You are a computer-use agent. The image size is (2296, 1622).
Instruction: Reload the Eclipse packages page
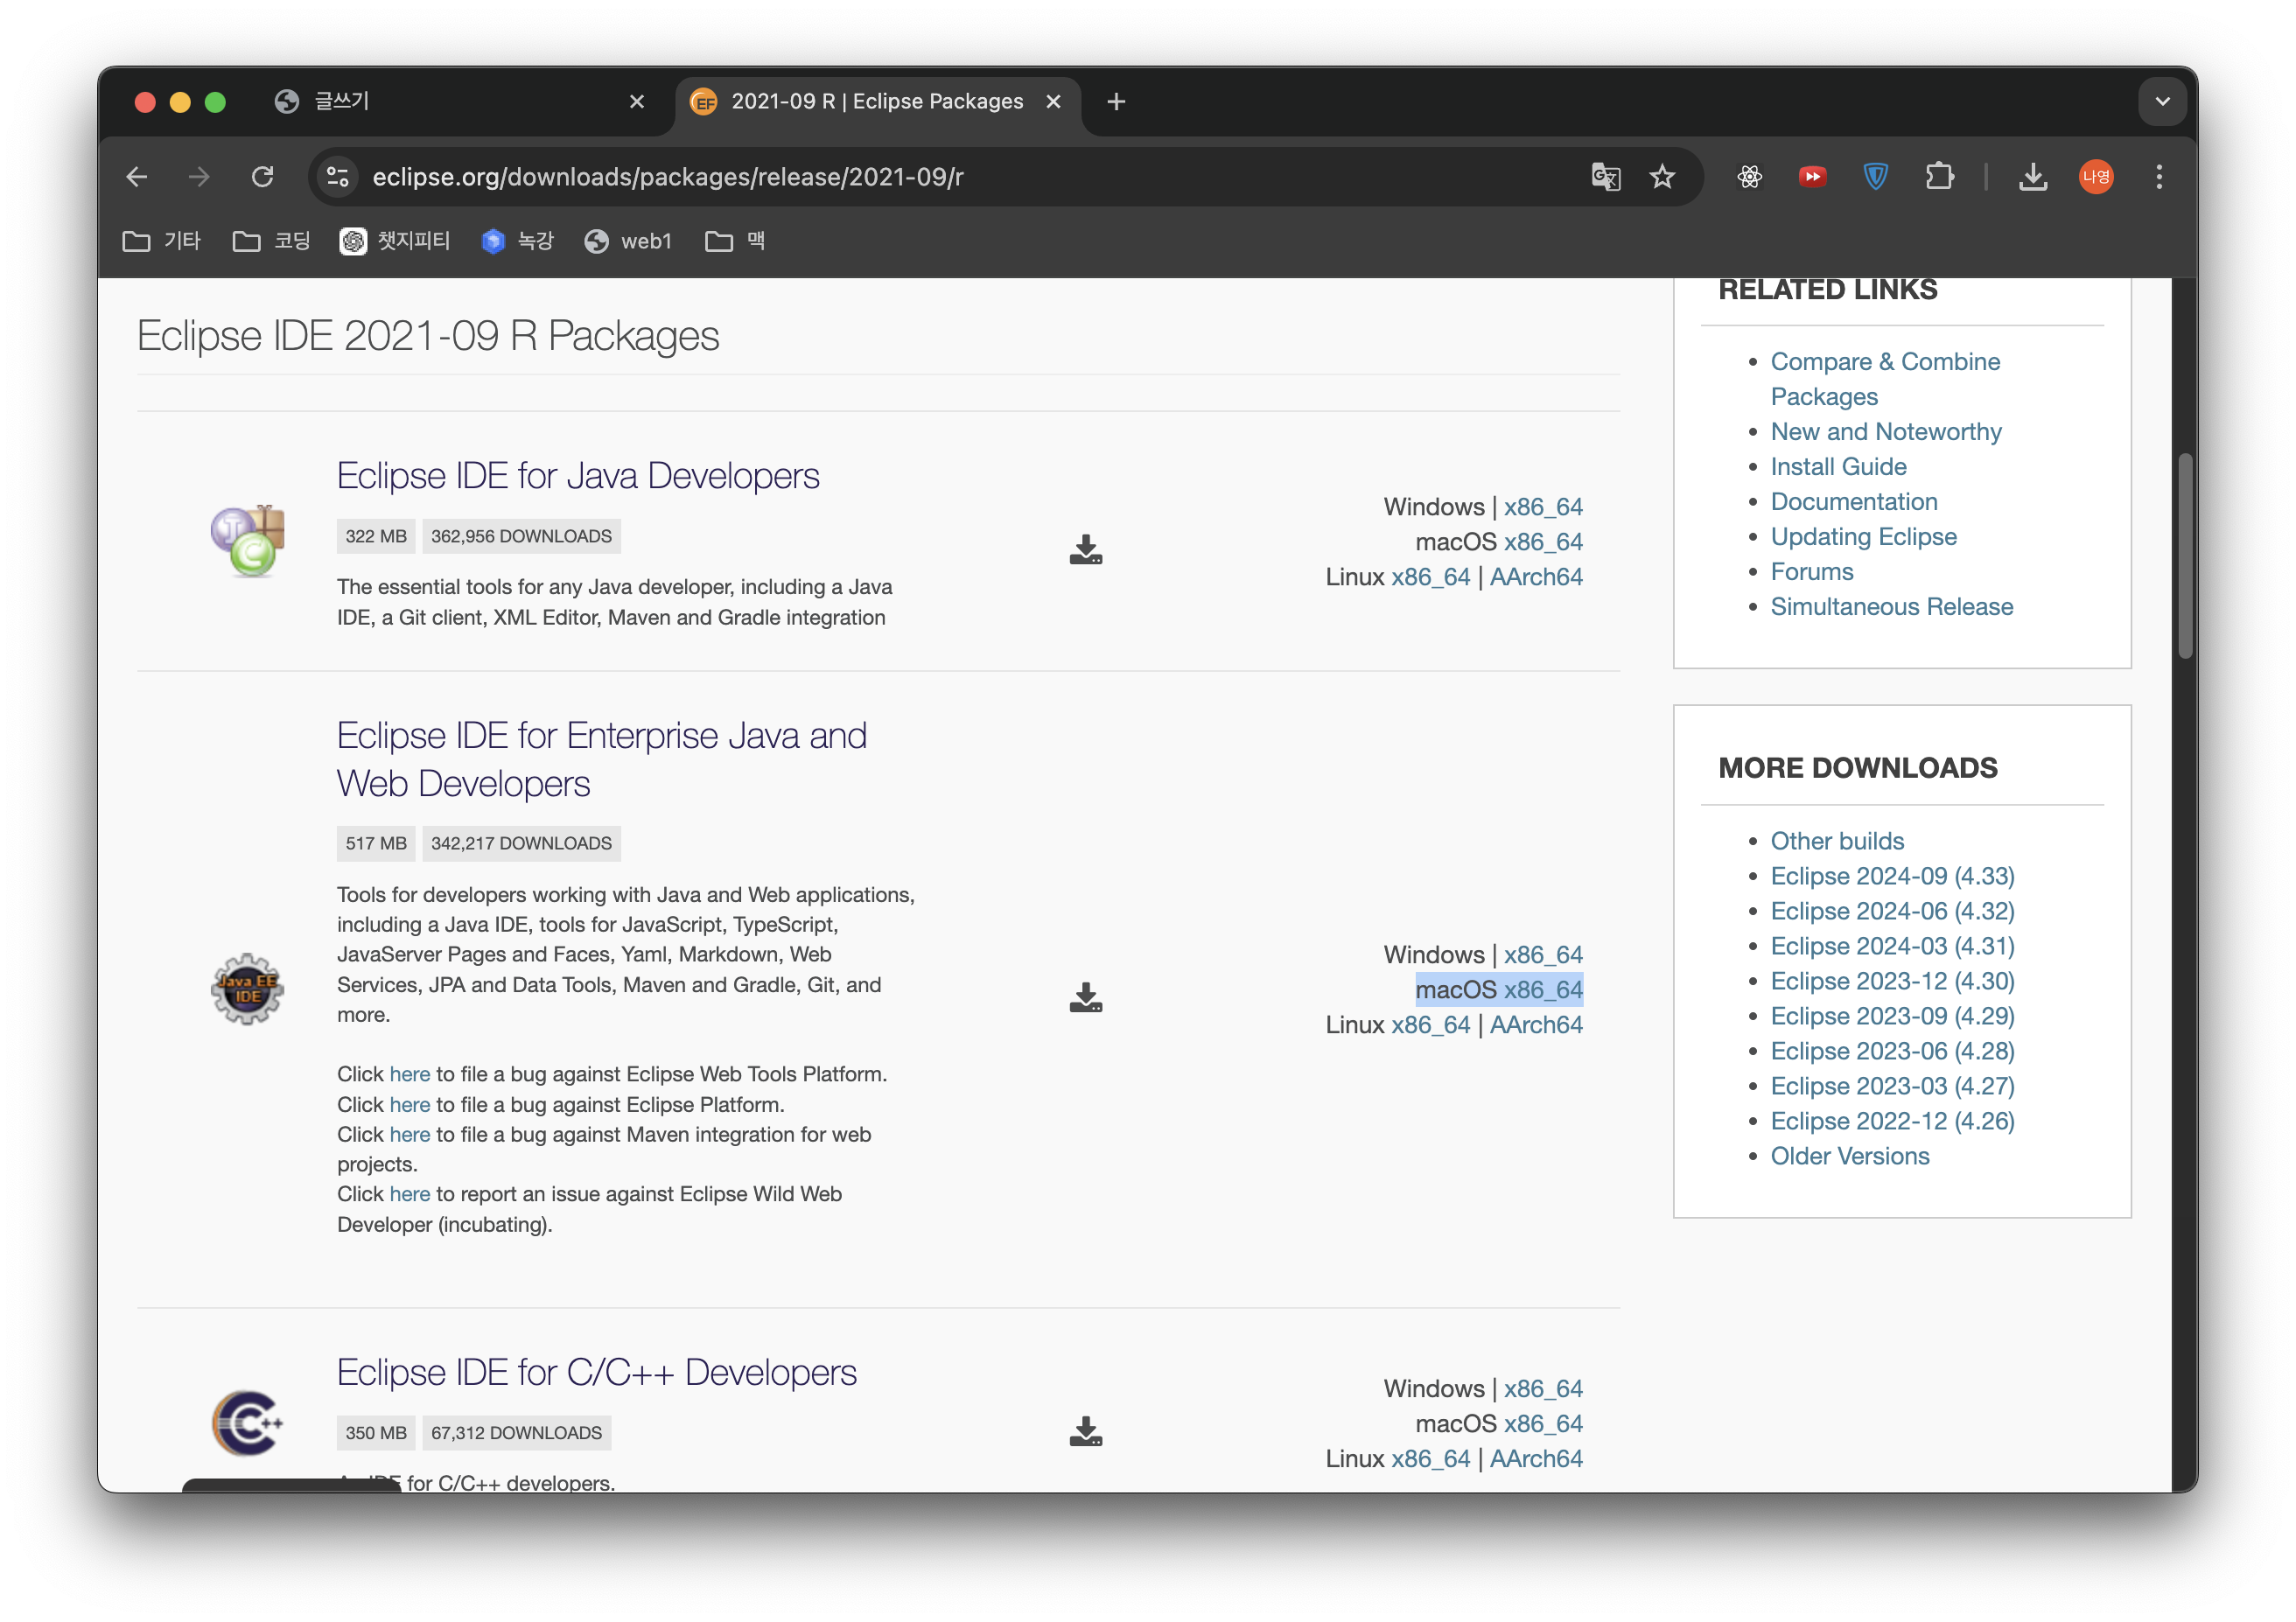tap(262, 177)
